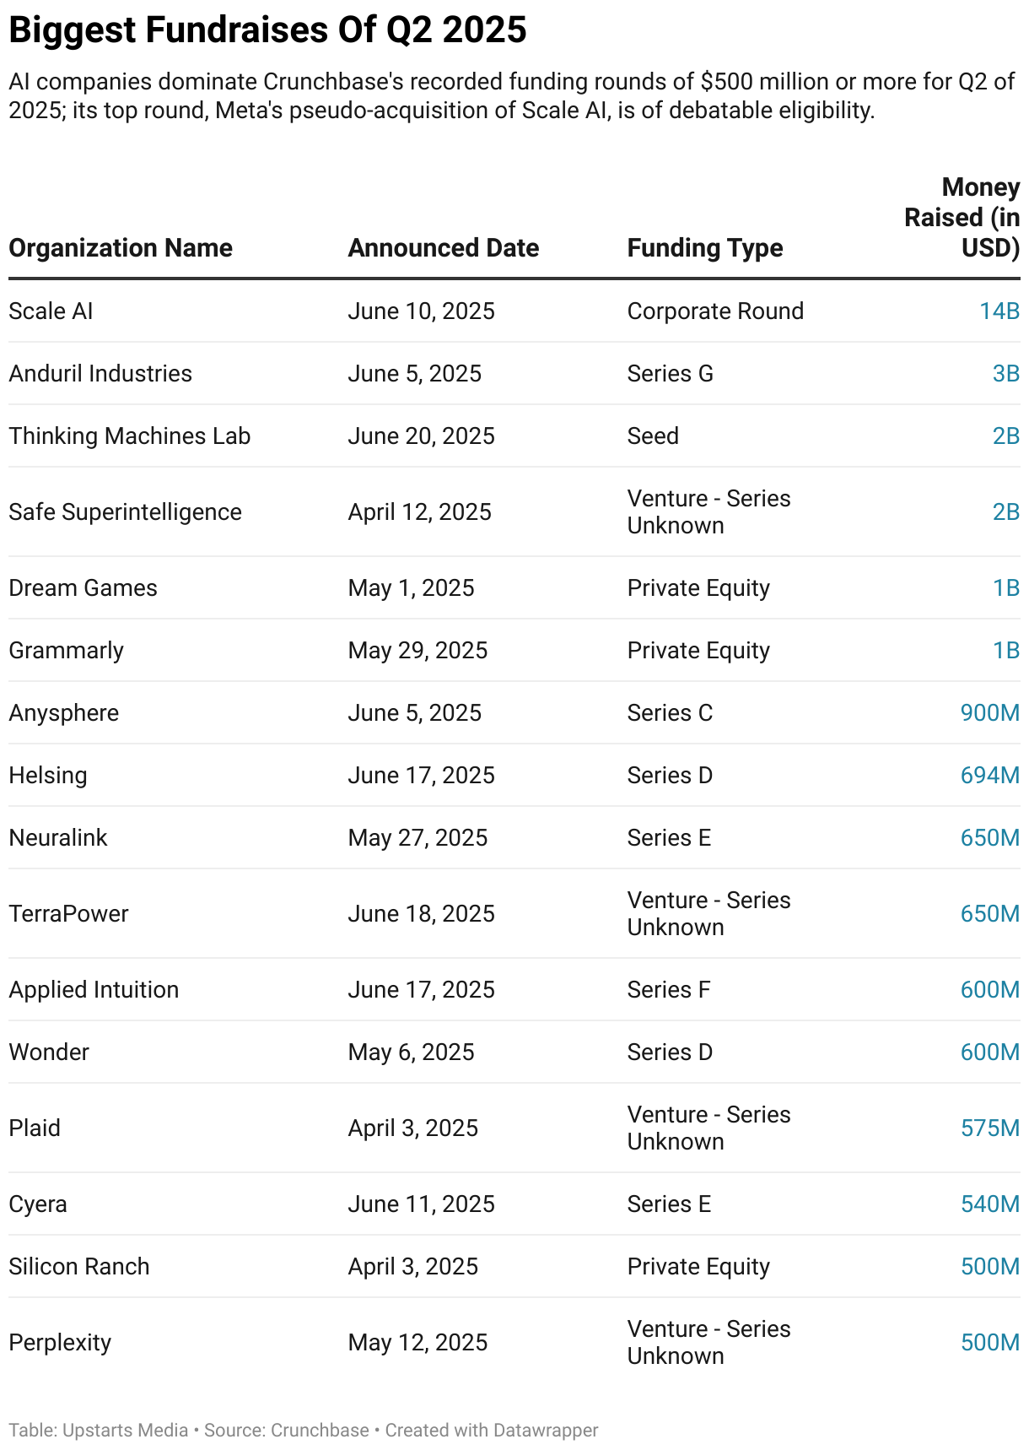Click the 14B money raised value
Screen dimensions: 1029x1450
[999, 311]
